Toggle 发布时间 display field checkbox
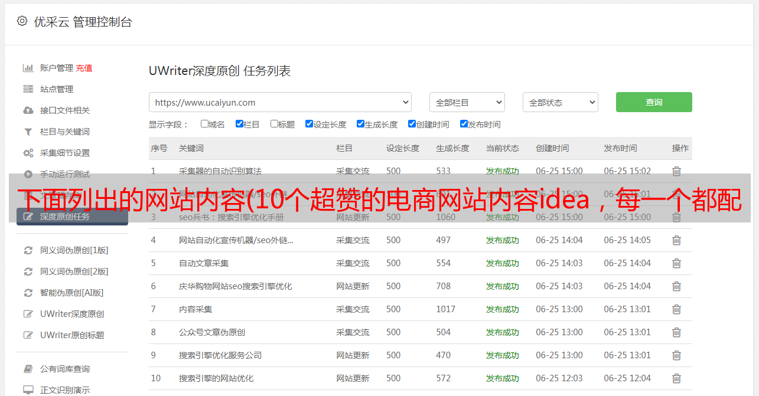Image resolution: width=759 pixels, height=396 pixels. click(464, 124)
